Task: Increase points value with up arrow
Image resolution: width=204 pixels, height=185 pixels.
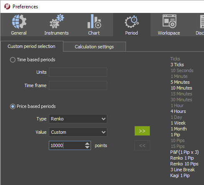Action: [x=87, y=144]
